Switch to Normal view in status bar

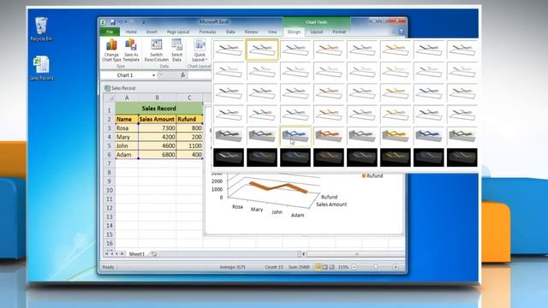318,267
